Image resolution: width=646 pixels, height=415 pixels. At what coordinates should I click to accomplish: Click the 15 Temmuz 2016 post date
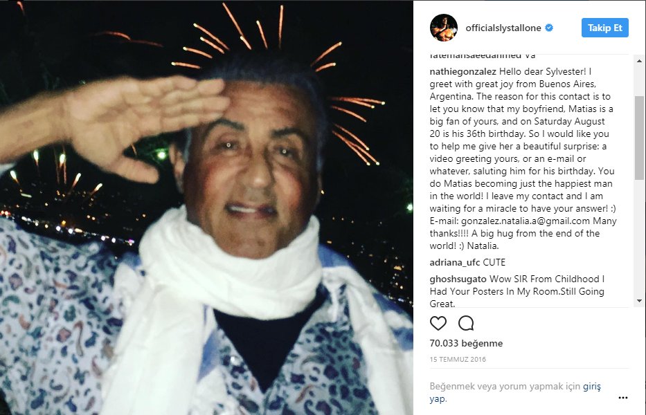point(458,360)
